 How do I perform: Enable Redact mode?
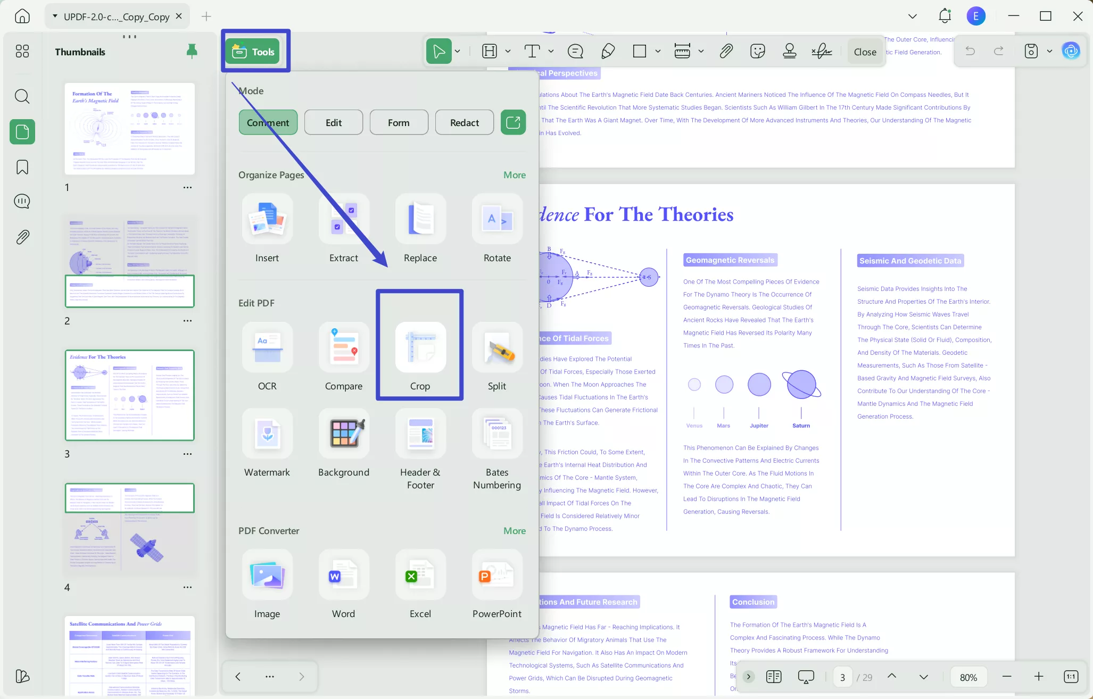point(463,122)
